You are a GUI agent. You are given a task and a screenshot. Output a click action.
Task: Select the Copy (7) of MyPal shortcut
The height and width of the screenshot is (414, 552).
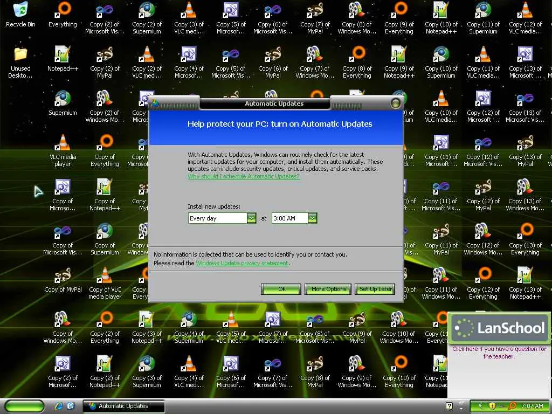315,18
